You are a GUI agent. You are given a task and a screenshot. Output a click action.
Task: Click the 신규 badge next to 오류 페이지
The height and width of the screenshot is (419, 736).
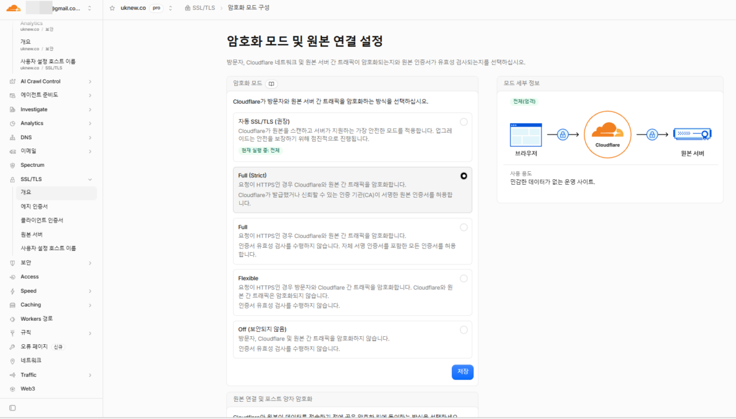tap(58, 347)
